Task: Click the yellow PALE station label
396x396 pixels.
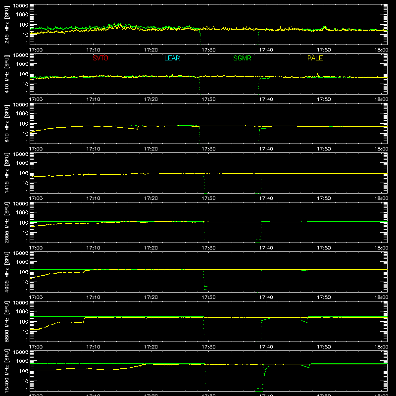Action: pos(315,58)
